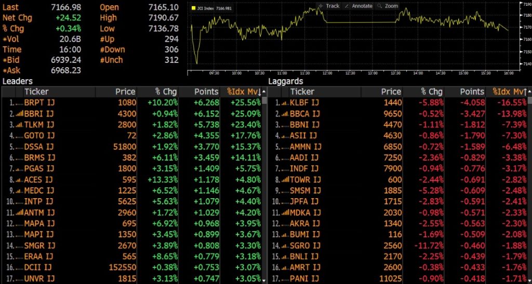The width and height of the screenshot is (532, 284).
Task: Select PANI IJ ticker in Laggards
Action: (304, 279)
